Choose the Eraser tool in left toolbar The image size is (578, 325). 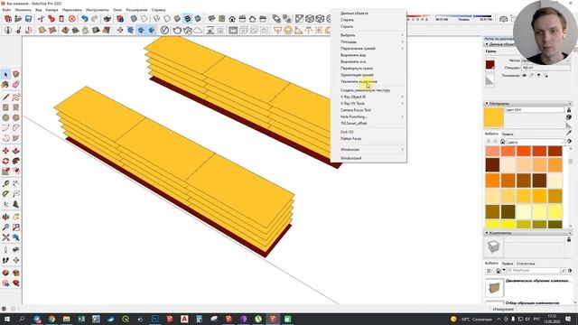click(16, 85)
